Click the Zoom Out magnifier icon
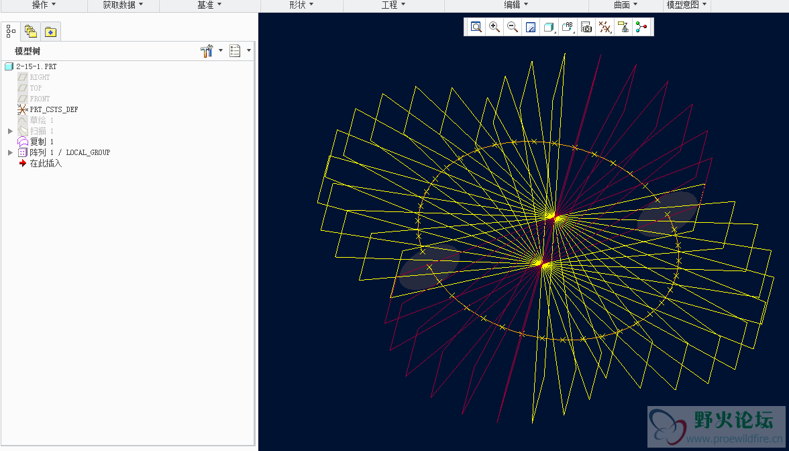789x451 pixels. pyautogui.click(x=513, y=27)
